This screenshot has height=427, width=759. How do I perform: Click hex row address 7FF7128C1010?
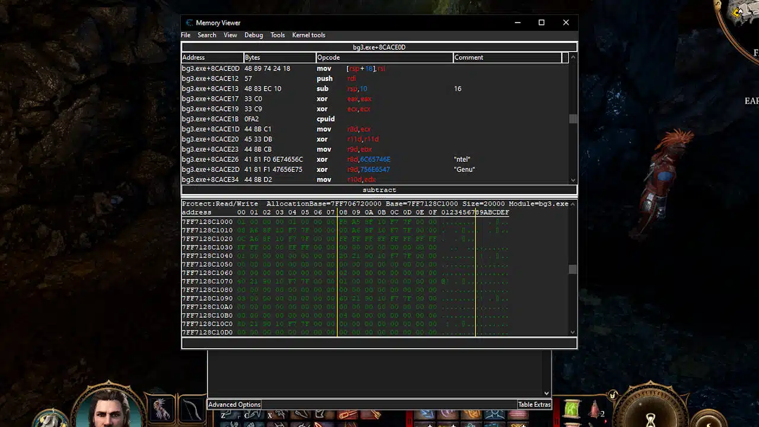208,230
